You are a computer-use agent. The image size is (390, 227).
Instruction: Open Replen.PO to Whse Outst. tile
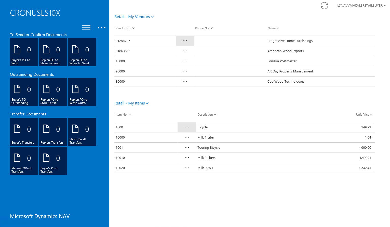[x=82, y=92]
